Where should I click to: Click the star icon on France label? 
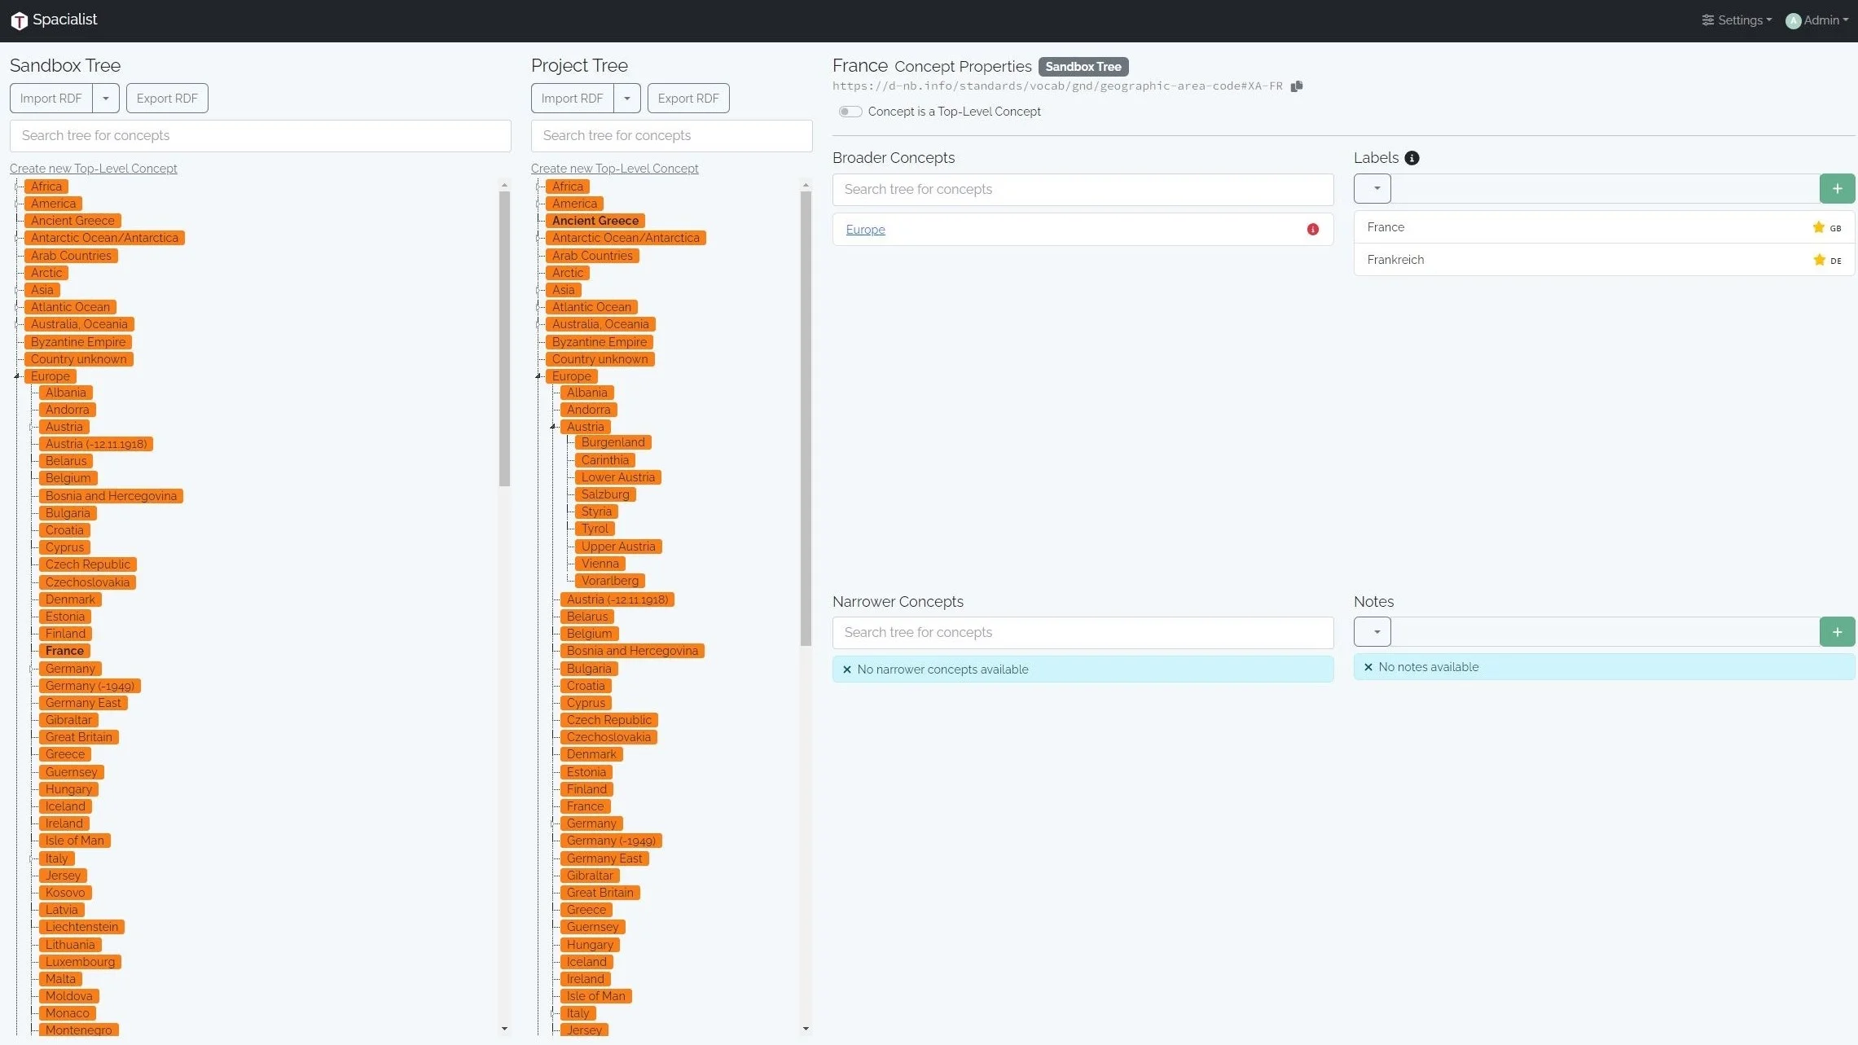tap(1818, 227)
